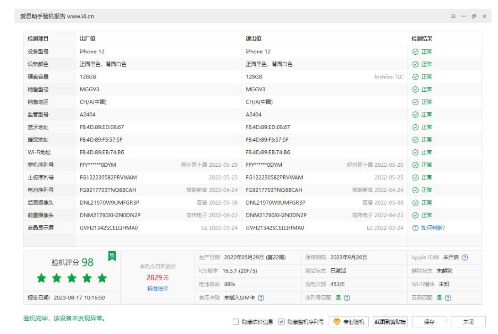Select factory serial FFY******0DYM
Image resolution: width=498 pixels, height=334 pixels.
click(x=98, y=165)
